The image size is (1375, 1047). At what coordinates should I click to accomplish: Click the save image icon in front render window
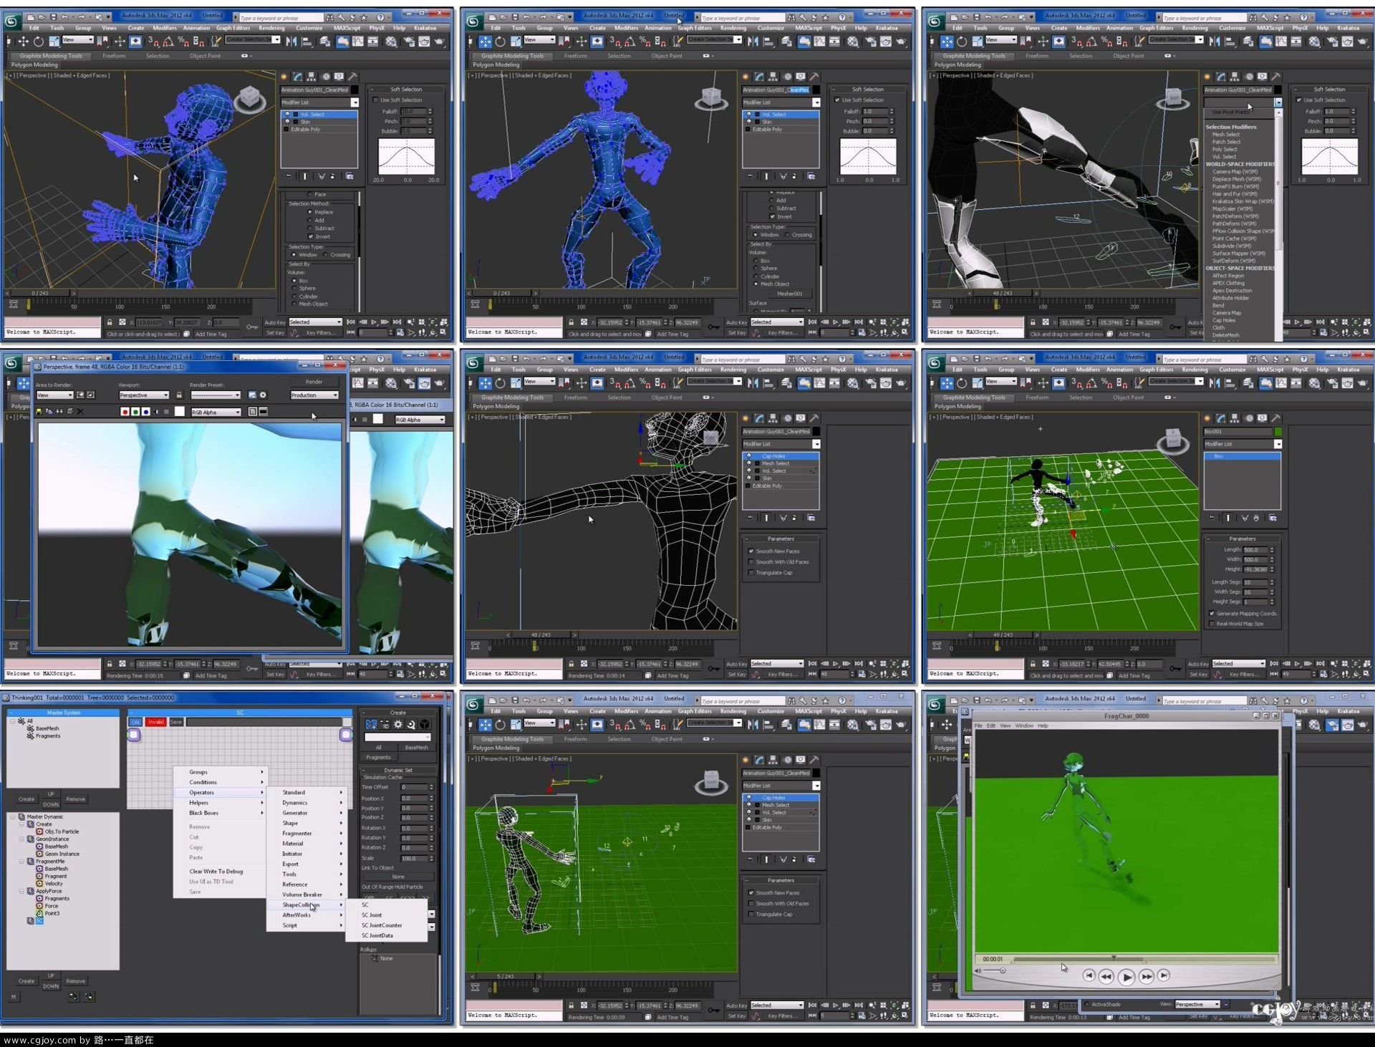click(39, 412)
